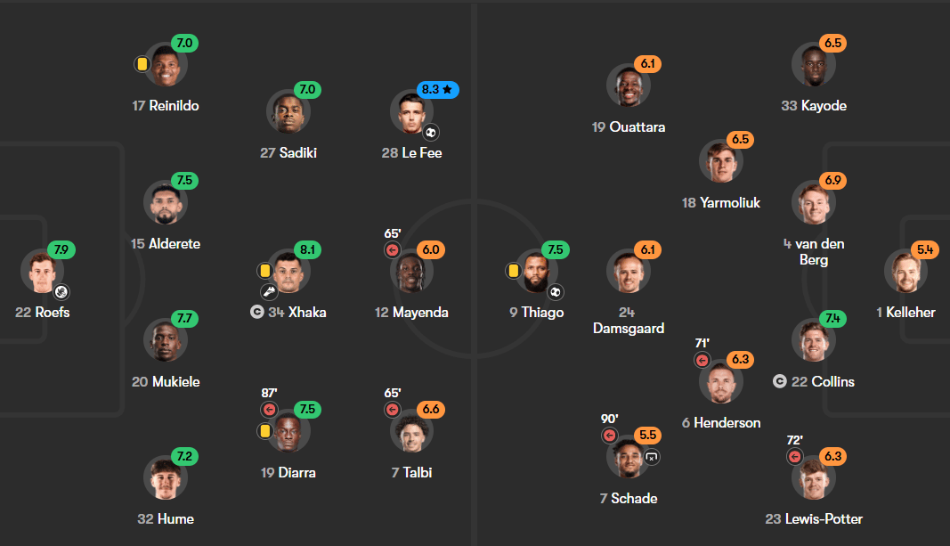Click Thiago's goal ball icon

tap(556, 292)
